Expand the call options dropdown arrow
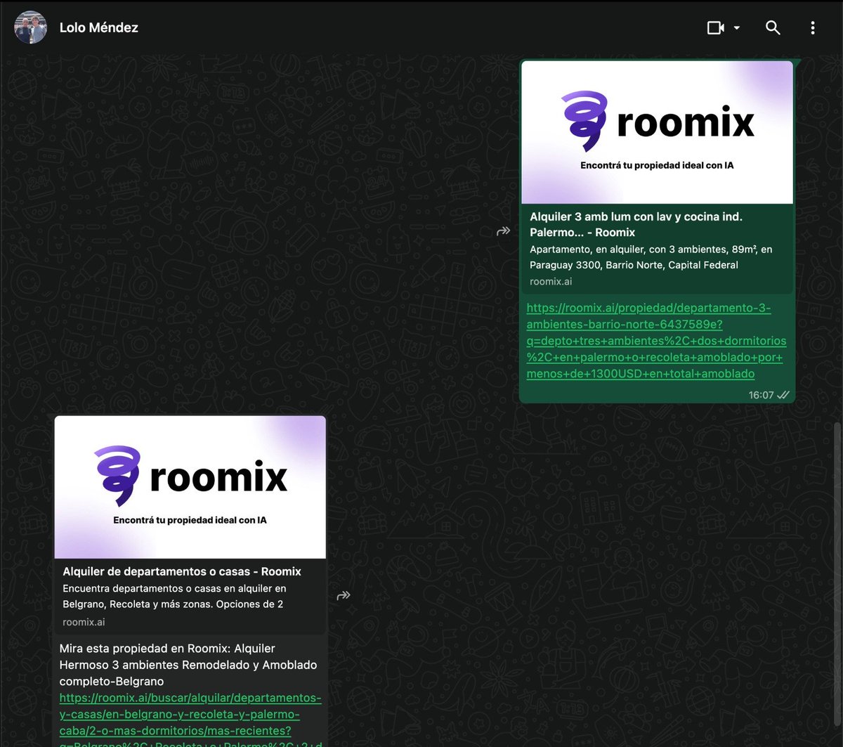The width and height of the screenshot is (843, 747). pyautogui.click(x=736, y=28)
